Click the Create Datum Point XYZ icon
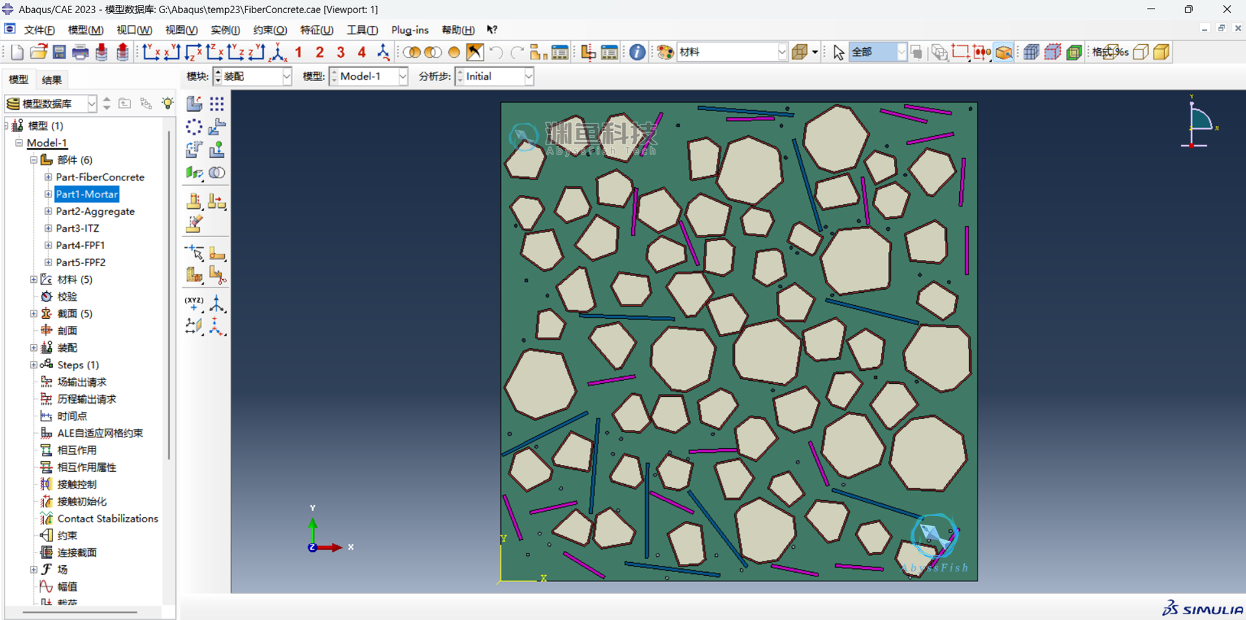Image resolution: width=1246 pixels, height=620 pixels. [x=194, y=303]
